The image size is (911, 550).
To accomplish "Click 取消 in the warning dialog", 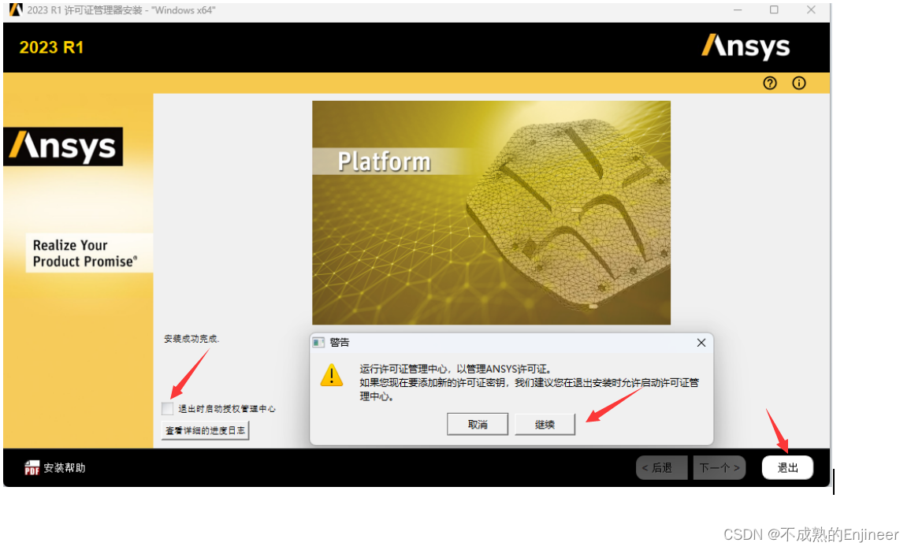I will (x=478, y=425).
